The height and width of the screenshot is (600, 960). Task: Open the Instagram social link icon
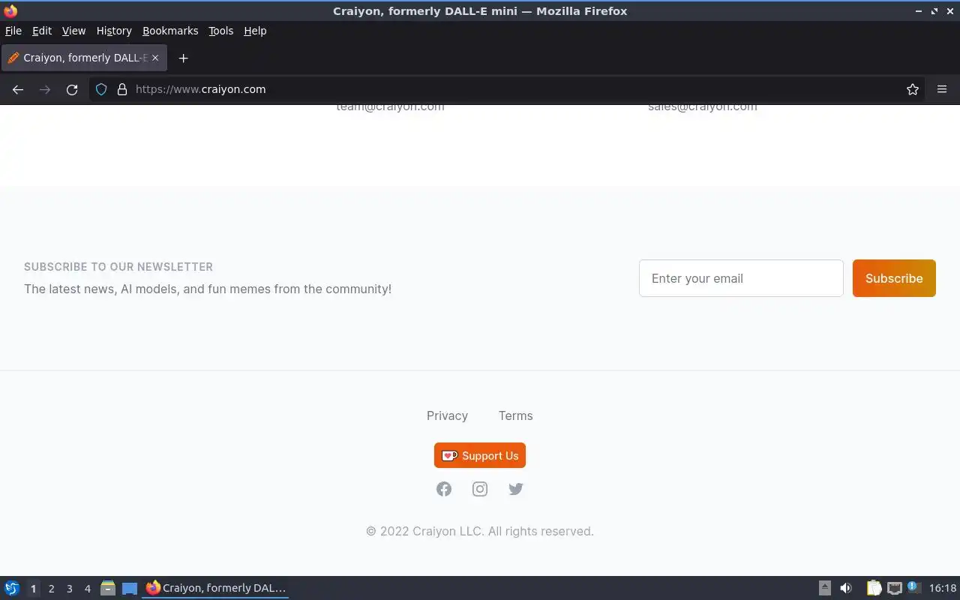point(480,489)
